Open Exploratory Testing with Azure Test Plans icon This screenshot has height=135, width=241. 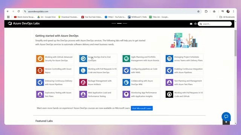point(40,94)
